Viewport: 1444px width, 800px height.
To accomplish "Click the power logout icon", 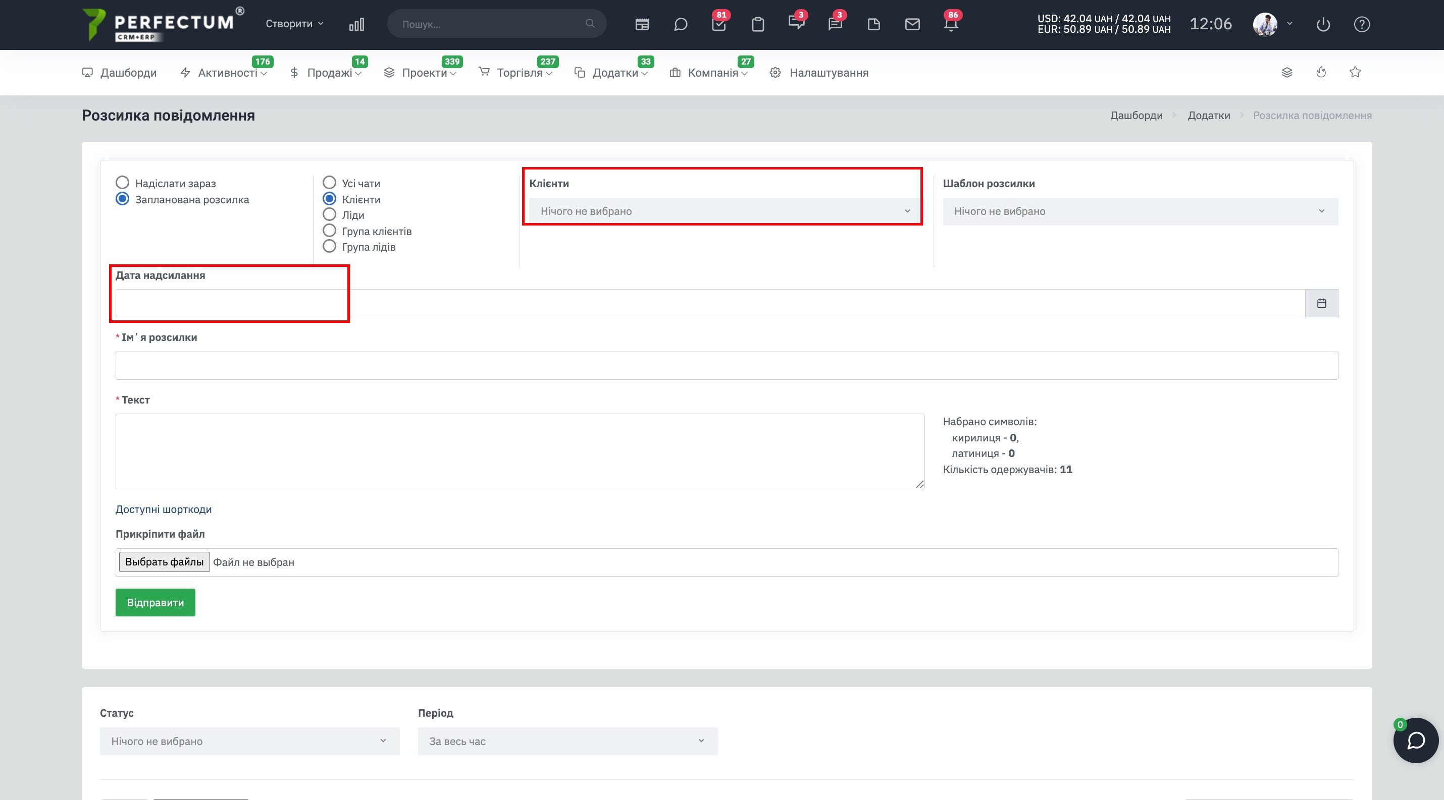I will pyautogui.click(x=1323, y=24).
